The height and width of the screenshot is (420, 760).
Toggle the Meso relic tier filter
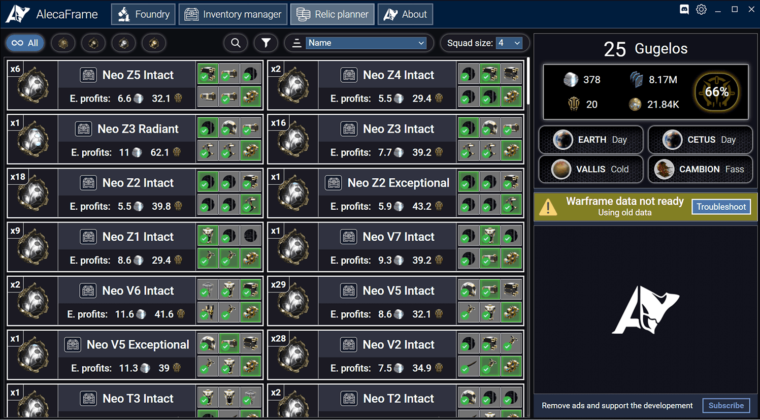93,43
